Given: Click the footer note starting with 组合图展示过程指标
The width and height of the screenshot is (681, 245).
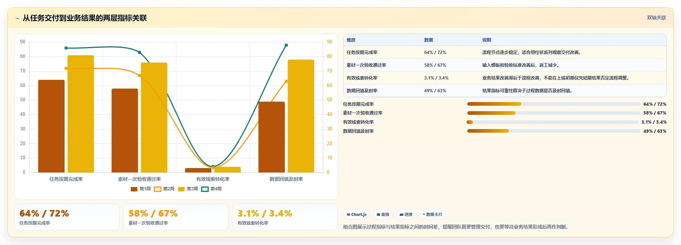Looking at the screenshot, I should pos(457,227).
